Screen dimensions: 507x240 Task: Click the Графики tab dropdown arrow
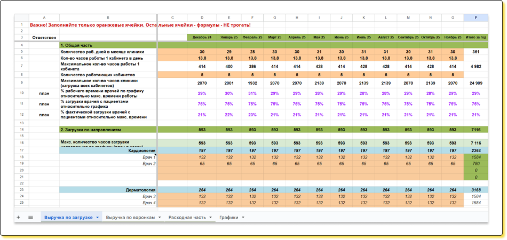[243, 218]
